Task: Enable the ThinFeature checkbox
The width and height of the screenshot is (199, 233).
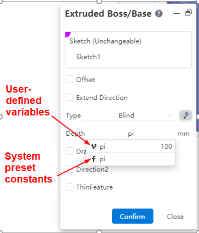Action: tap(69, 187)
